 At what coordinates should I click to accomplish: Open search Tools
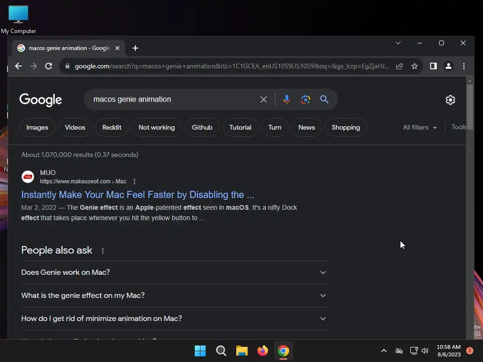pos(458,127)
